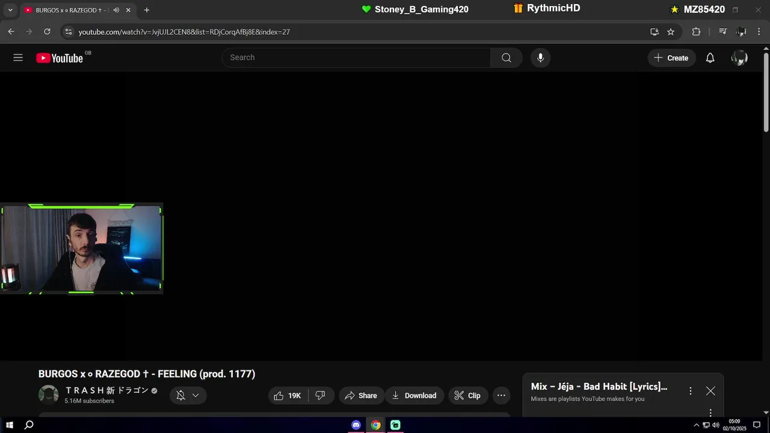Click the 5.16M subscribers text
770x433 pixels.
click(89, 401)
